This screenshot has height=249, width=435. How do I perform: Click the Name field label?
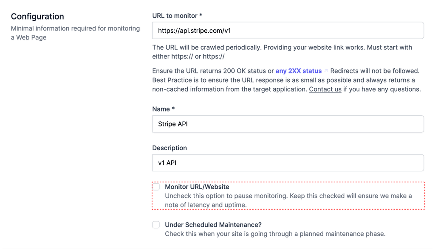pos(163,109)
